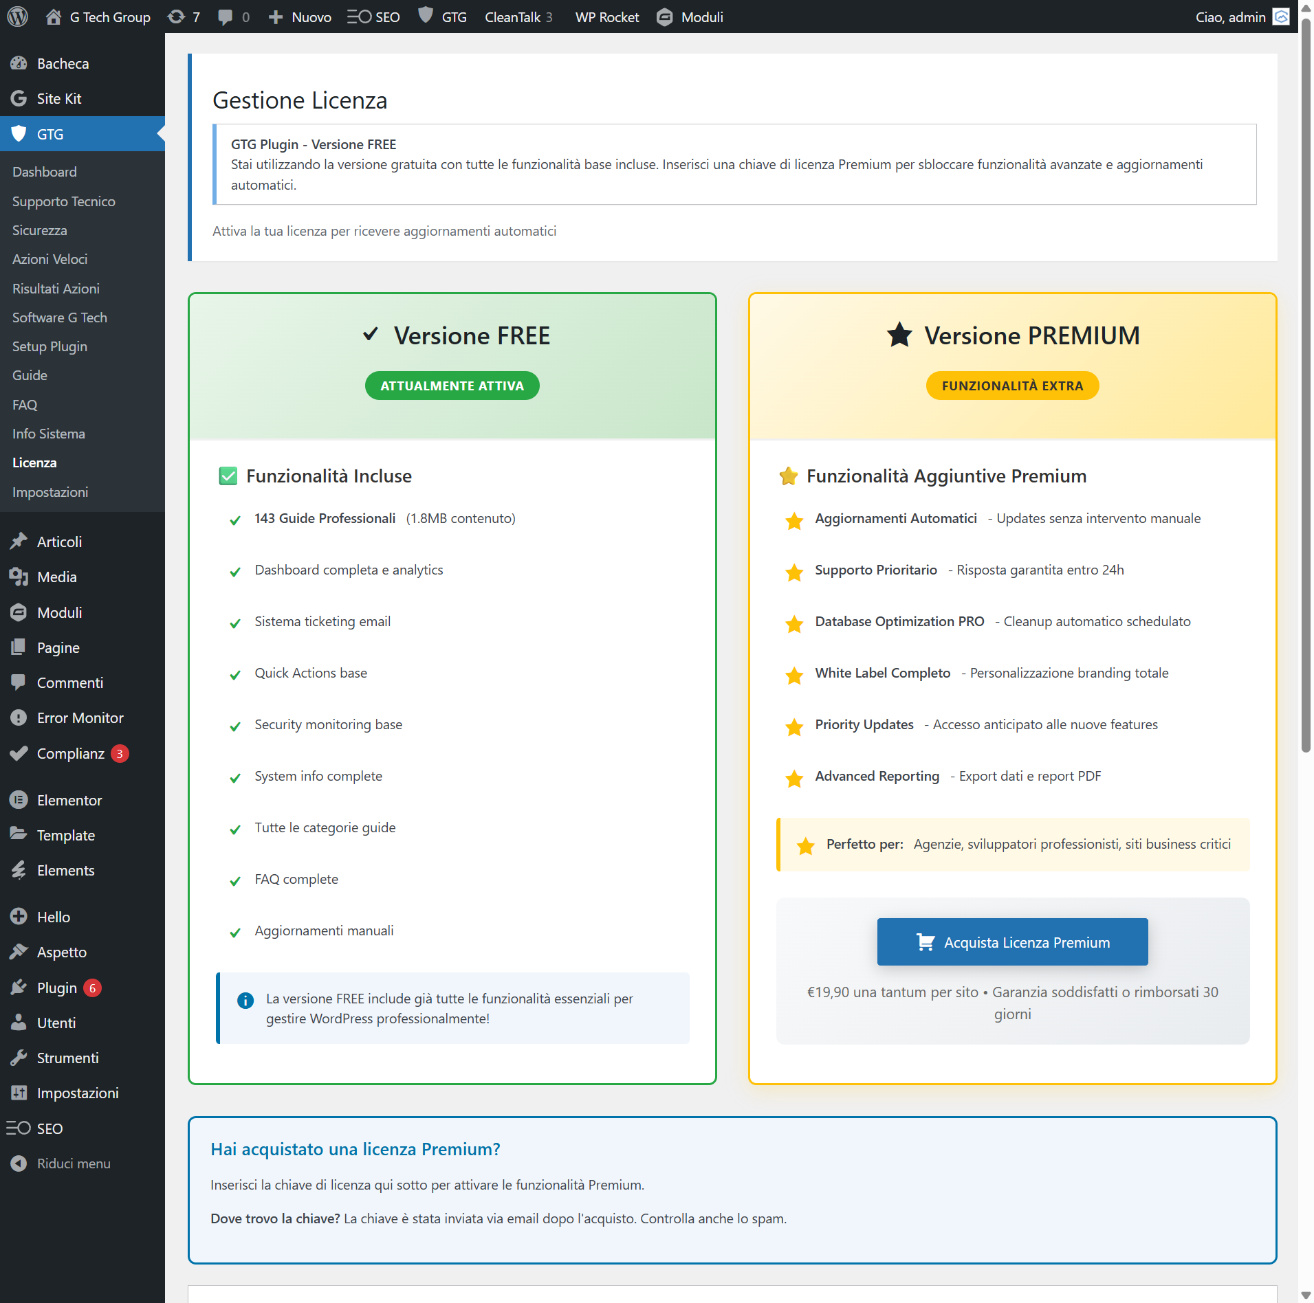The height and width of the screenshot is (1303, 1314).
Task: Open Site Kit from the sidebar
Action: 59,98
